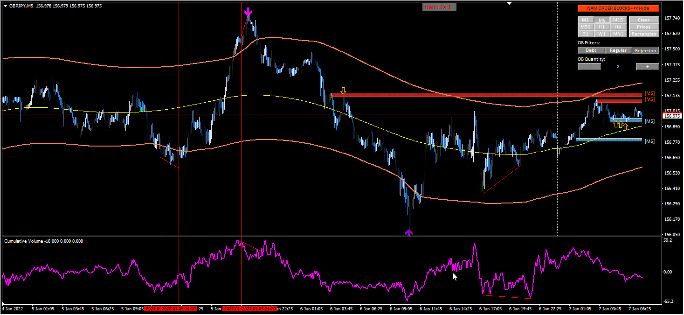The image size is (684, 315).
Task: Open the GBPJPY,M5 chart dropdown arrow
Action: tap(5, 6)
